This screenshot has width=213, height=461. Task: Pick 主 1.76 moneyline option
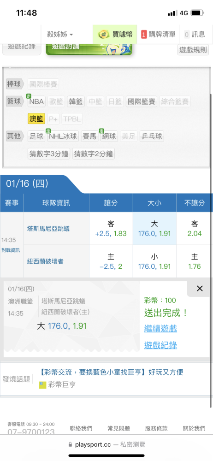point(195,261)
